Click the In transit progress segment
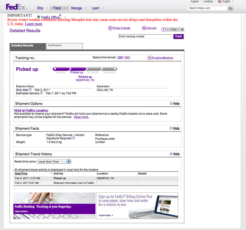This screenshot has width=246, height=230. coord(94,69)
